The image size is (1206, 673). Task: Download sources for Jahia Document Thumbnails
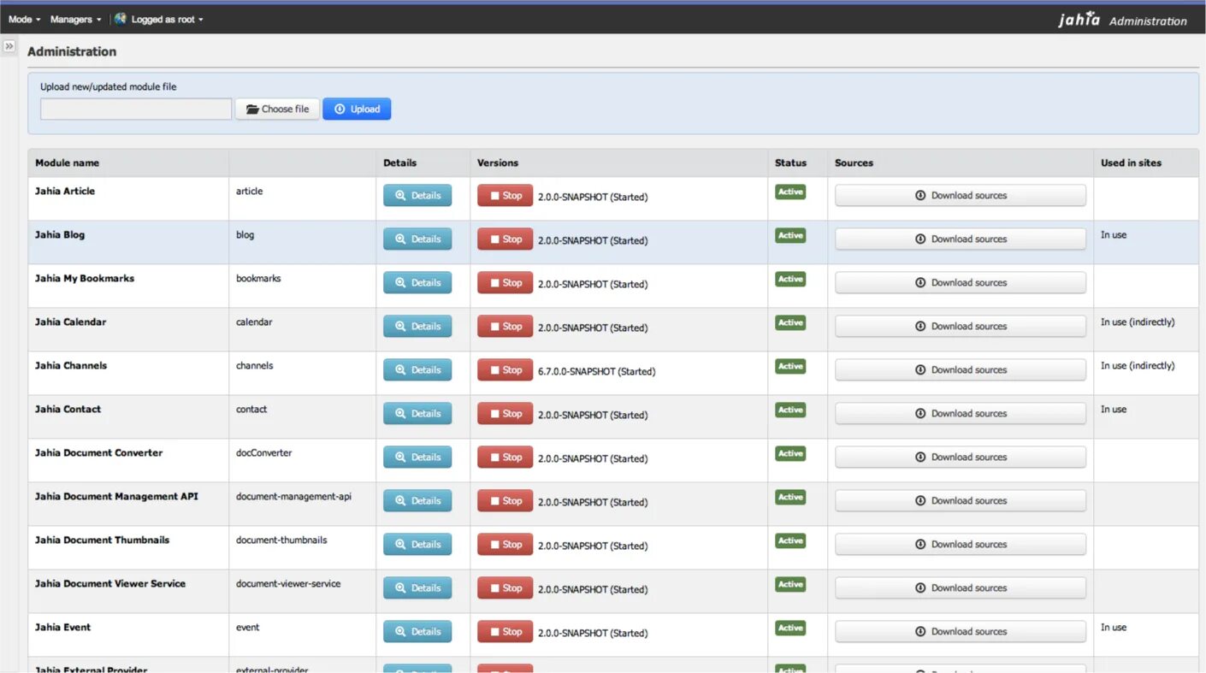pyautogui.click(x=961, y=544)
